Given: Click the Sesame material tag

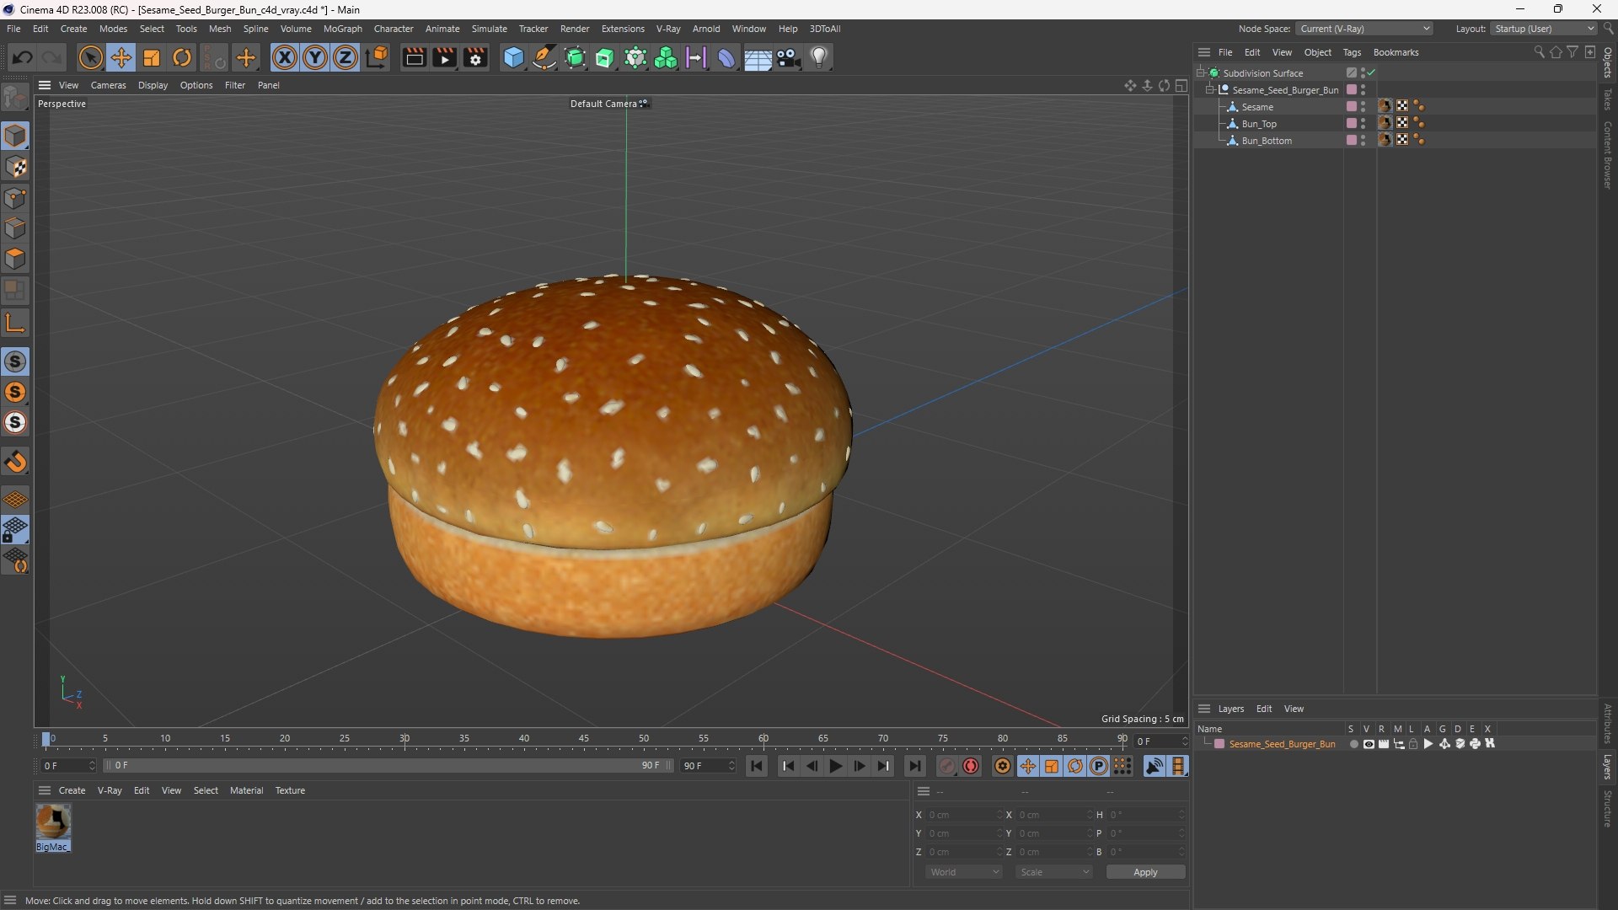Looking at the screenshot, I should coord(1385,106).
